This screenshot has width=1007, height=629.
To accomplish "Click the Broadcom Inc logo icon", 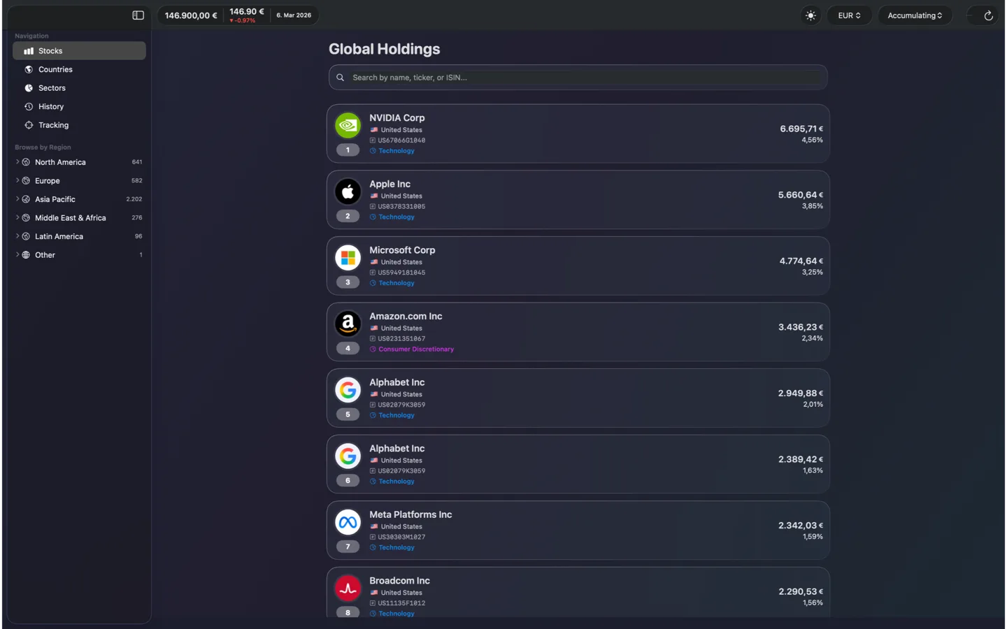I will 348,588.
